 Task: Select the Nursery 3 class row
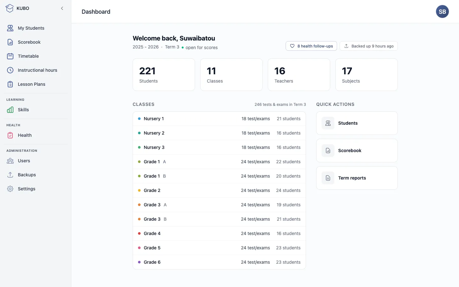(219, 147)
